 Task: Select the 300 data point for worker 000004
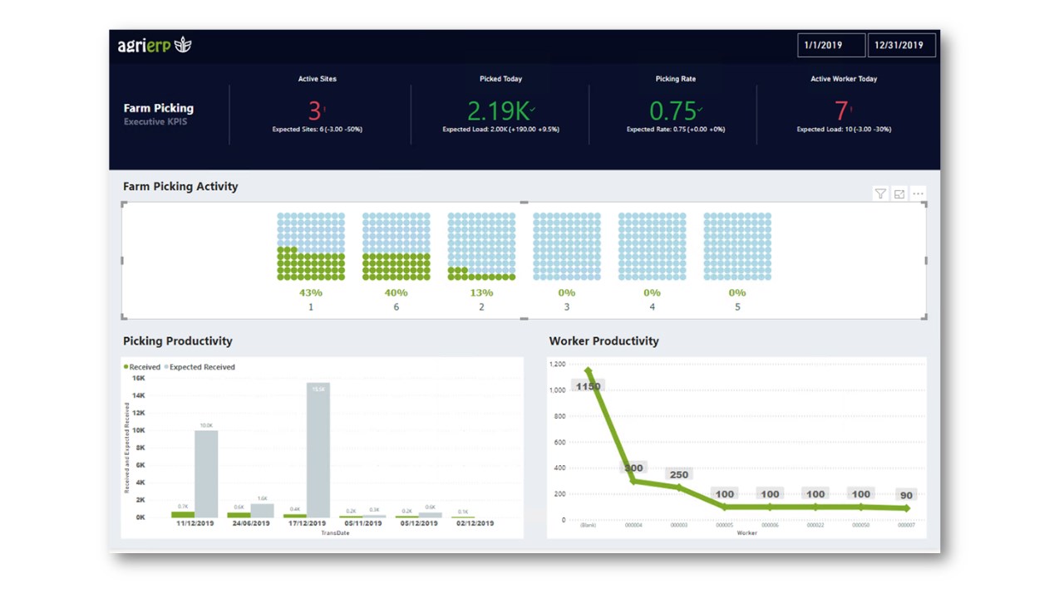(633, 481)
